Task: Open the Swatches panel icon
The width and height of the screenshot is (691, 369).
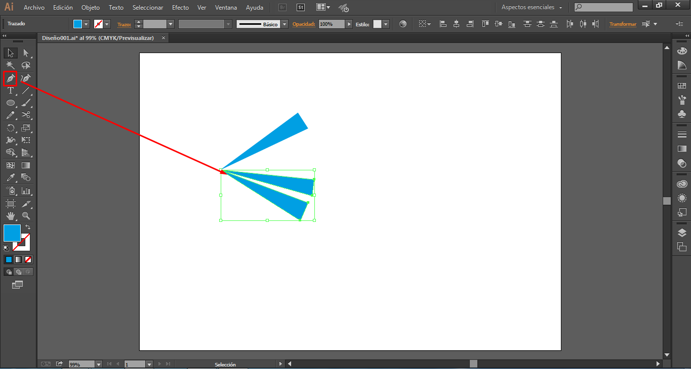Action: pyautogui.click(x=682, y=86)
